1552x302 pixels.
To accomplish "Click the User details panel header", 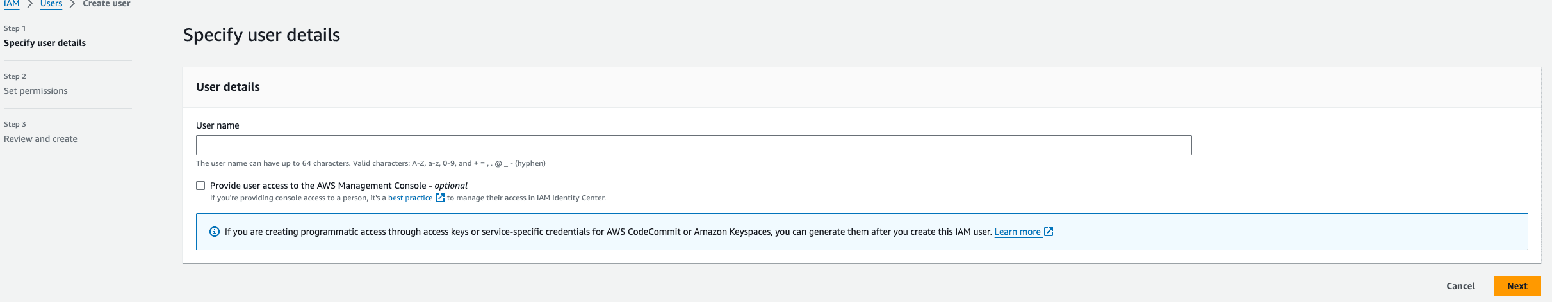I will (x=228, y=87).
